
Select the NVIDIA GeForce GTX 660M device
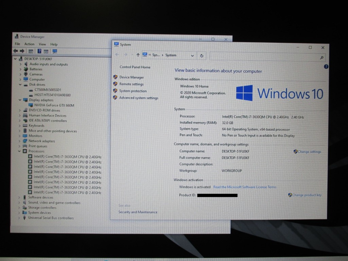point(54,105)
